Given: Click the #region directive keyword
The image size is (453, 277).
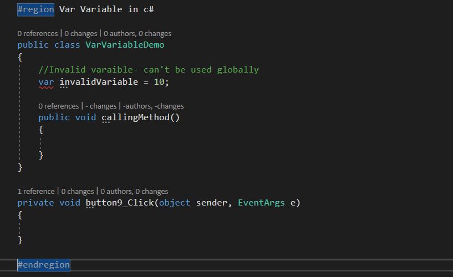Looking at the screenshot, I should point(35,9).
